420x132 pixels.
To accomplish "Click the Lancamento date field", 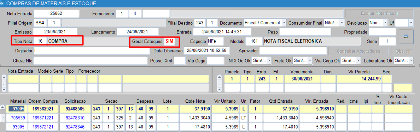I will [x=138, y=31].
